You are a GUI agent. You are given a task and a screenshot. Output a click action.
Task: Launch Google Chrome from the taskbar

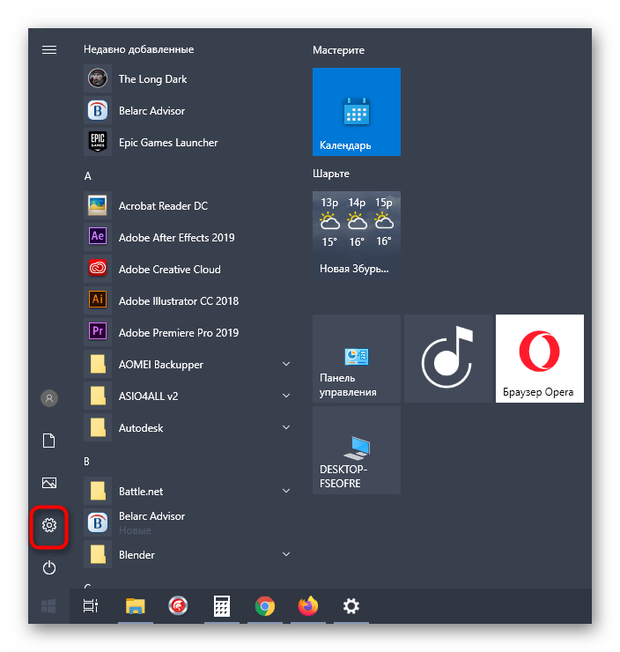click(x=265, y=606)
